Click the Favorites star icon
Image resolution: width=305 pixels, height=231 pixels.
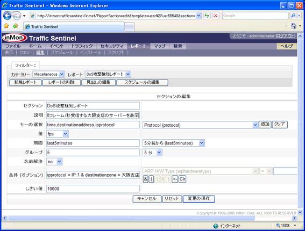click(x=6, y=26)
